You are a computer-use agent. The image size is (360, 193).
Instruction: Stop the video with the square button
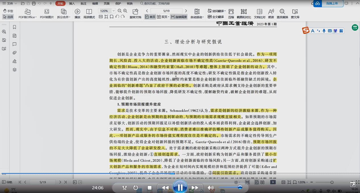149,188
